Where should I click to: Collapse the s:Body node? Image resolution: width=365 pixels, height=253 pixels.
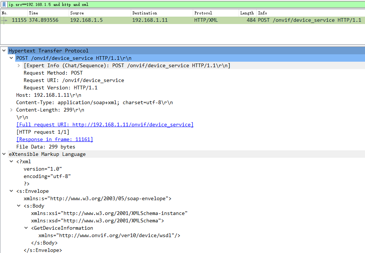pos(18,206)
